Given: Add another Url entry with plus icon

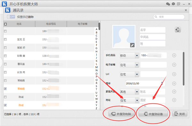Looking at the screenshot, I should [x=174, y=74].
